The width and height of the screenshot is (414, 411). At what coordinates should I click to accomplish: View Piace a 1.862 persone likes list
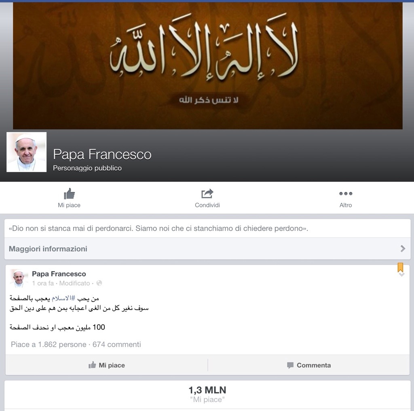(49, 344)
